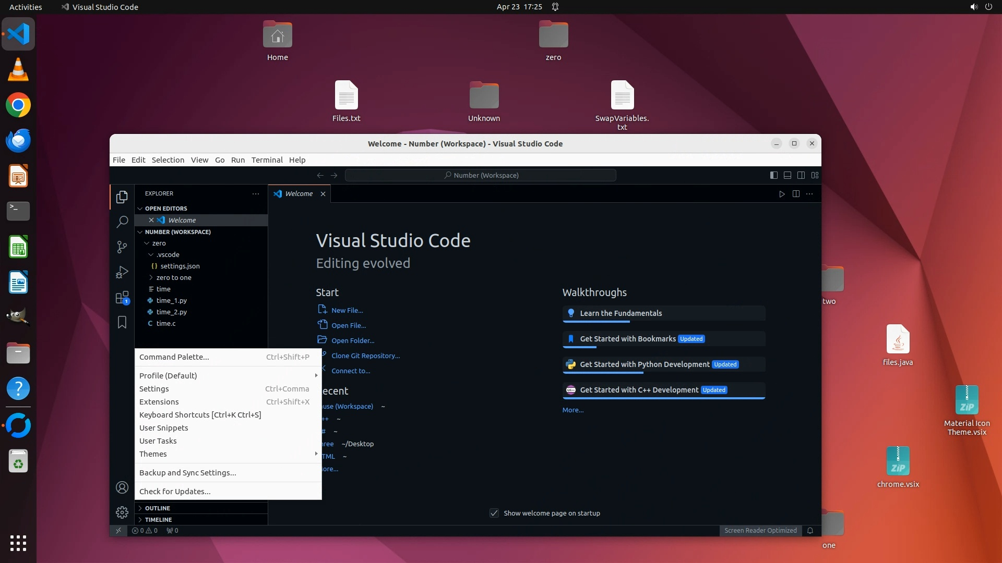Click the Number (Workspace) search box
The height and width of the screenshot is (563, 1002).
click(480, 176)
